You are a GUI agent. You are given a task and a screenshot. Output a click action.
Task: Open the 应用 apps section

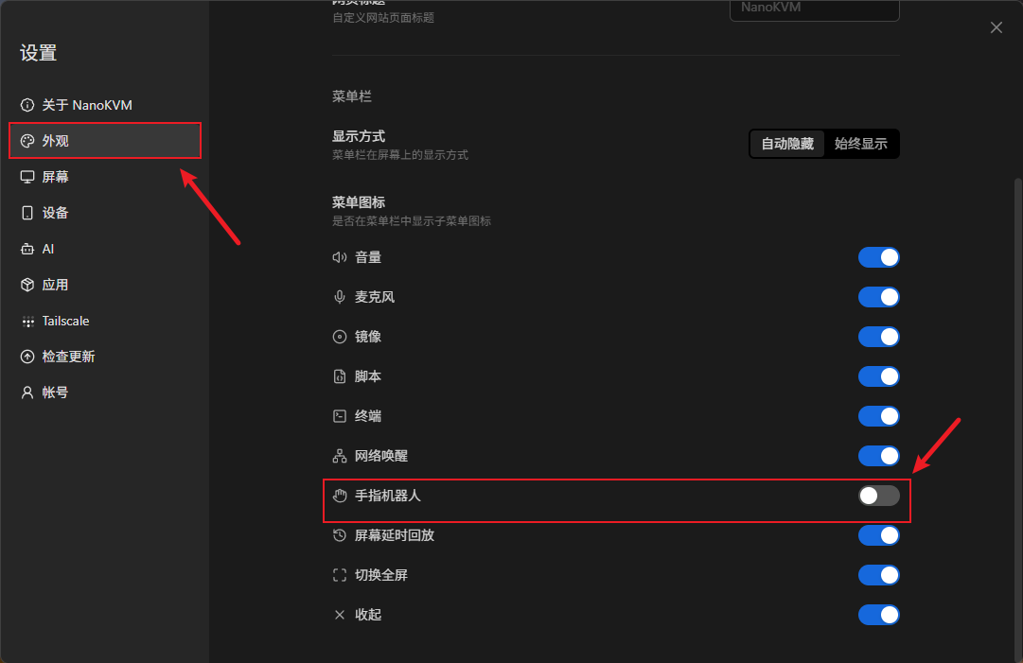pos(104,285)
